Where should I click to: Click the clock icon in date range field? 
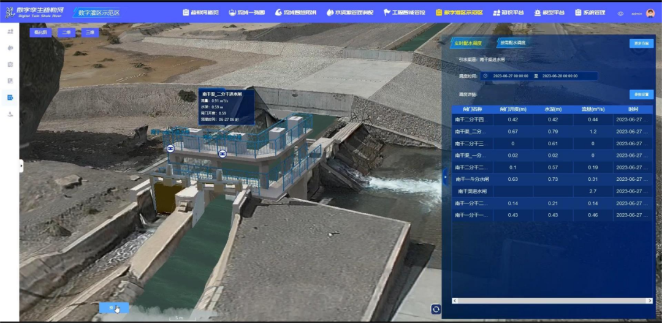coord(485,76)
